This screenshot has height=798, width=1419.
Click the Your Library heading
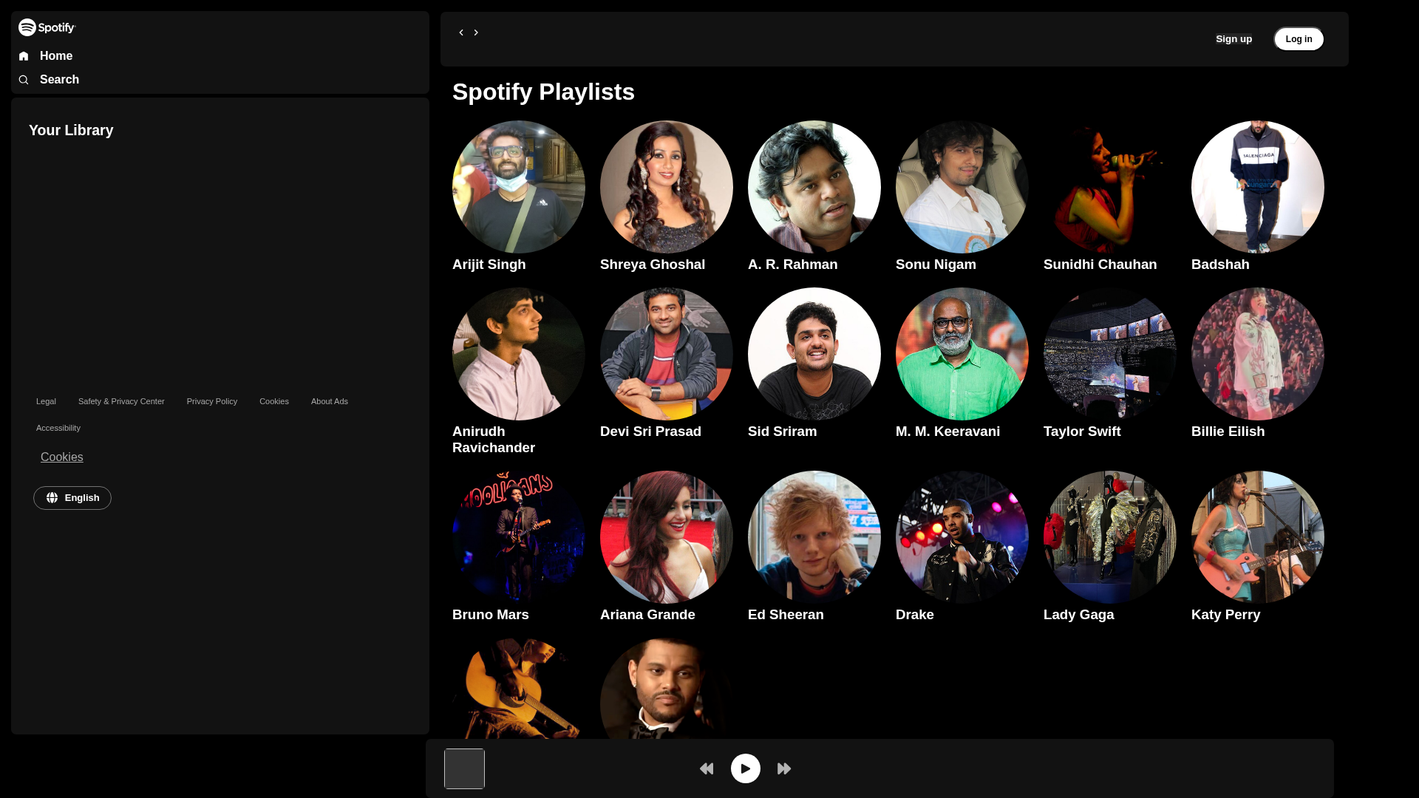[71, 131]
